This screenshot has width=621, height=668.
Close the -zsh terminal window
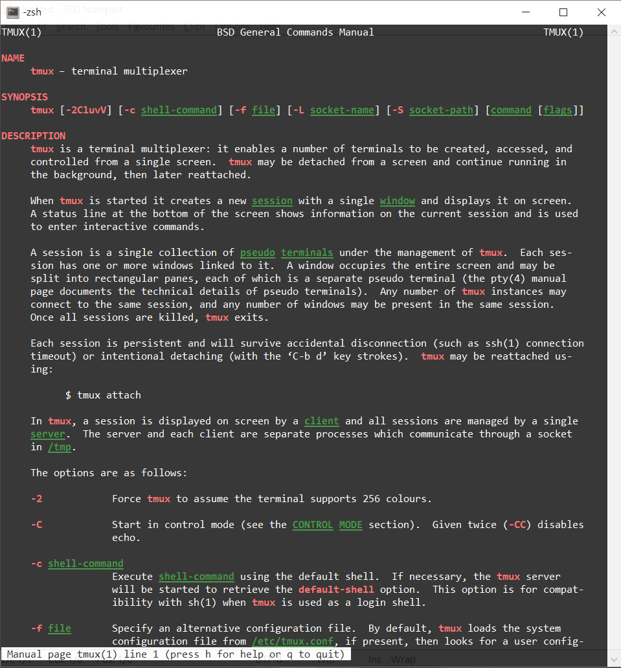point(602,12)
